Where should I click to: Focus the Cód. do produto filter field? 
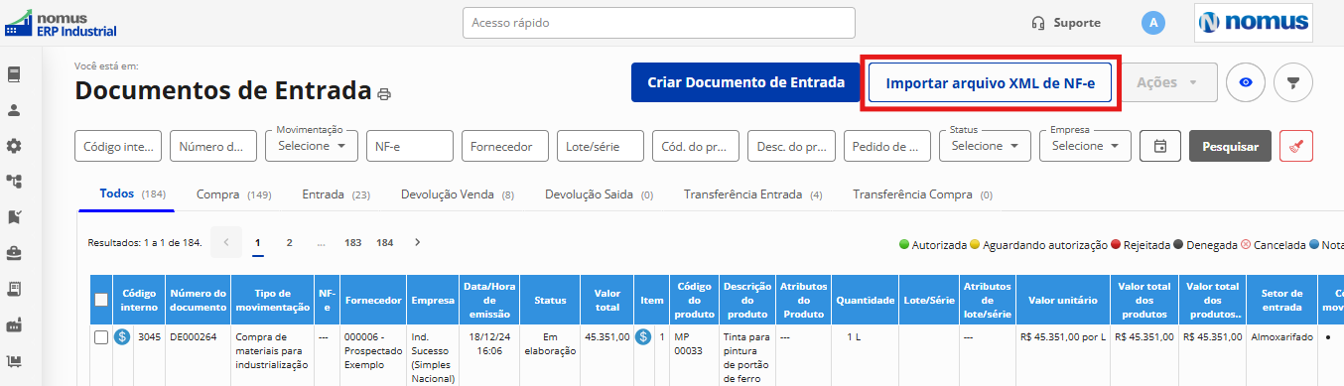coord(696,146)
